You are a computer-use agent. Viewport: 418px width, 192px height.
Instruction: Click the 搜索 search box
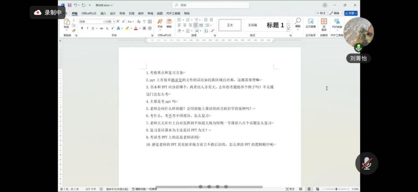[x=210, y=5]
